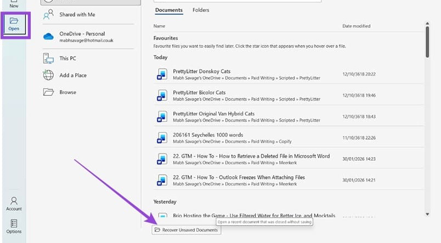
Task: Open the Open tab in the sidebar
Action: point(14,25)
